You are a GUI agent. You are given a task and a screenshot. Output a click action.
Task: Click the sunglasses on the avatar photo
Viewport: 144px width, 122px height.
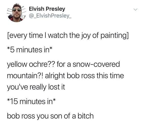click(x=17, y=10)
